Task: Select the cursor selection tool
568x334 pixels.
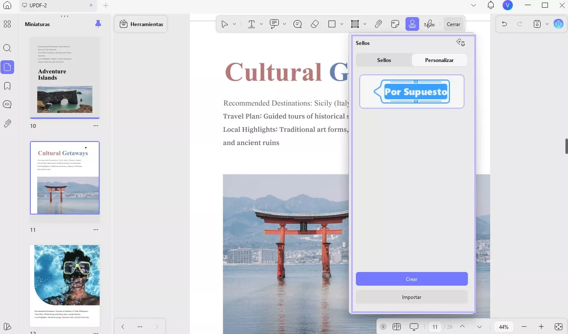Action: coord(225,24)
